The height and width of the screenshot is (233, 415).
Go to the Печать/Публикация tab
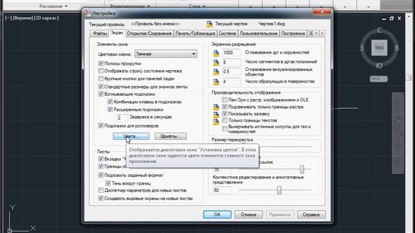[x=195, y=34]
